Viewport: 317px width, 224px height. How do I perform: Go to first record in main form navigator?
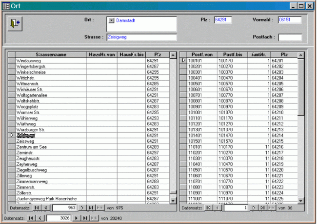pos(32,219)
